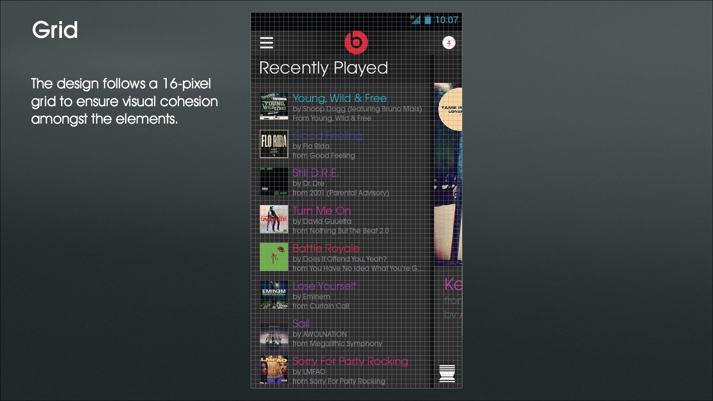This screenshot has height=401, width=713.
Task: Tap the queue list icon at bottom right
Action: tap(447, 374)
